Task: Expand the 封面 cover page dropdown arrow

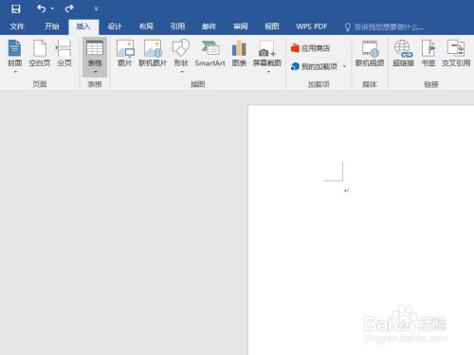Action: (x=15, y=72)
